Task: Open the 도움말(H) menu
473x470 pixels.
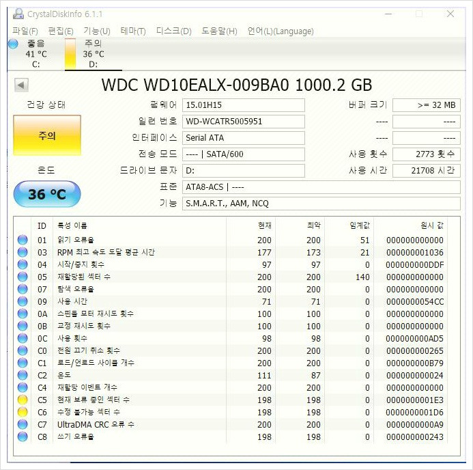Action: [219, 31]
